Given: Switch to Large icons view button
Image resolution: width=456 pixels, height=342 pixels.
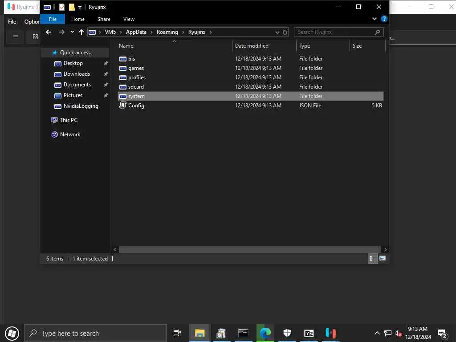Looking at the screenshot, I should click(383, 258).
